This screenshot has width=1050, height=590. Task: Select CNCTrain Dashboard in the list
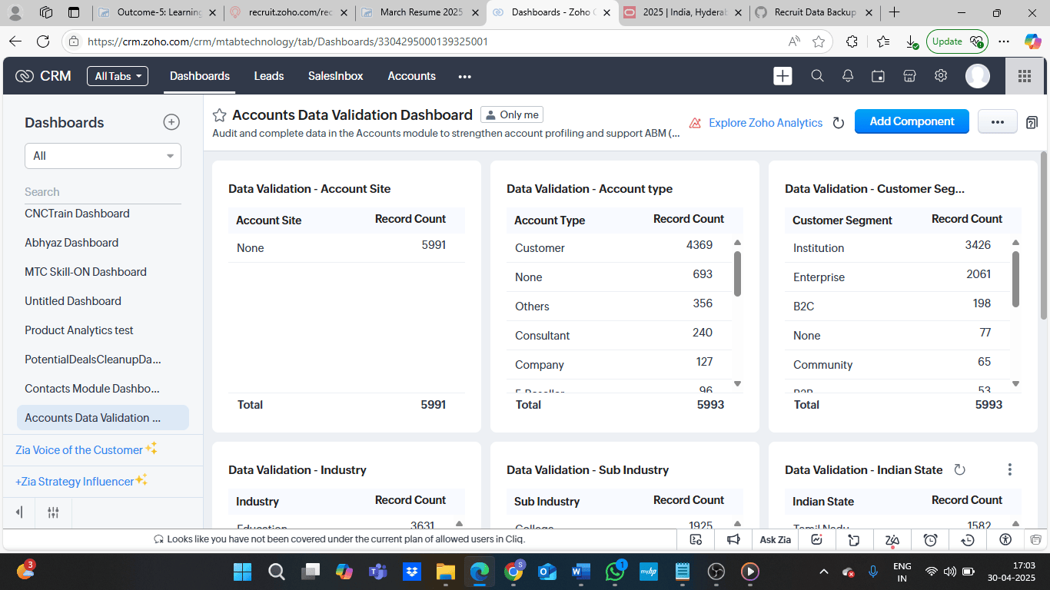click(x=77, y=214)
